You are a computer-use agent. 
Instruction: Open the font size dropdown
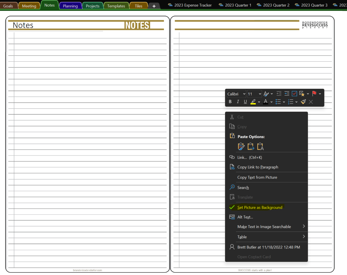pos(260,94)
